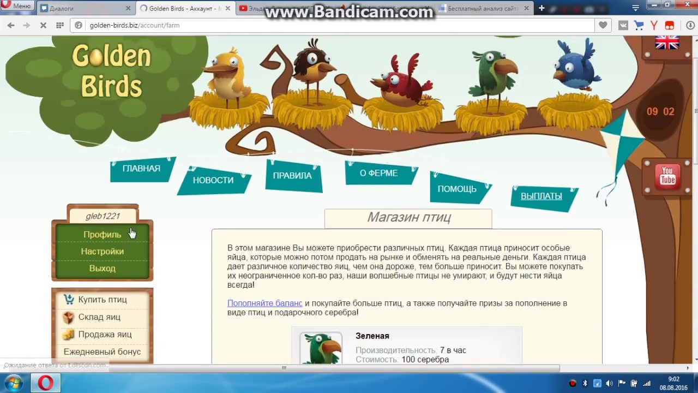Log out via Выход link

tap(103, 268)
